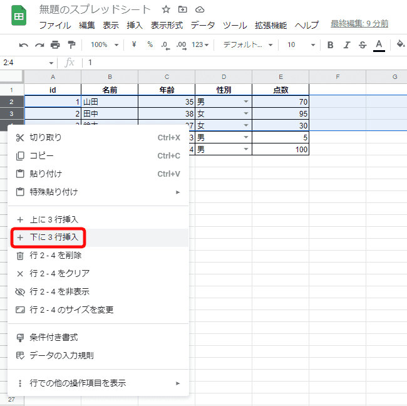Redo the last undone action
This screenshot has height=406, width=407.
pyautogui.click(x=39, y=45)
